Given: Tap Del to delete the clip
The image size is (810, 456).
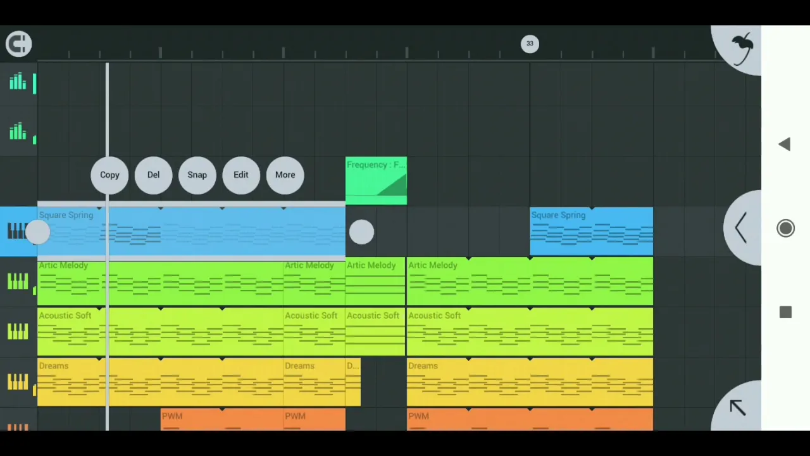Looking at the screenshot, I should coord(153,175).
